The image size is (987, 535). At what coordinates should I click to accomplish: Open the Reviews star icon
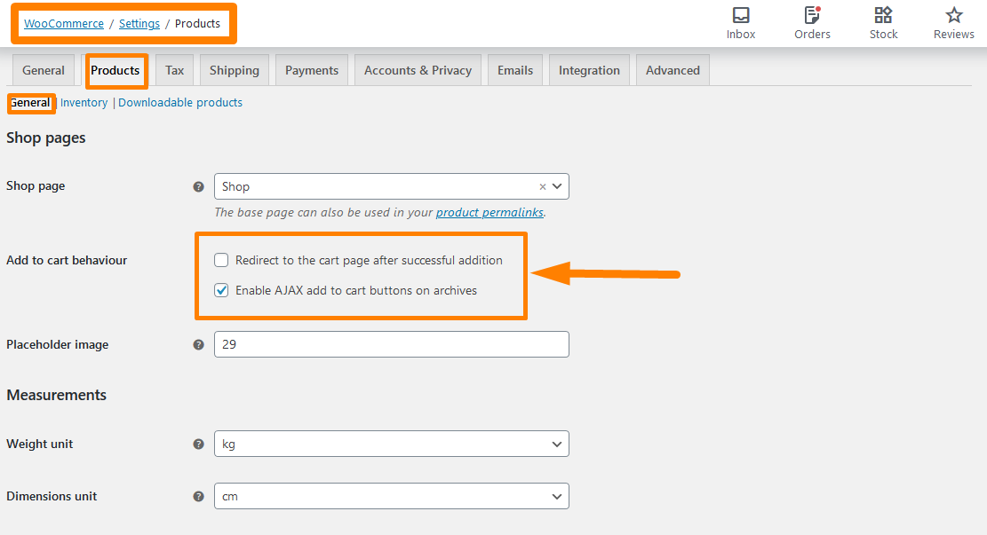954,15
